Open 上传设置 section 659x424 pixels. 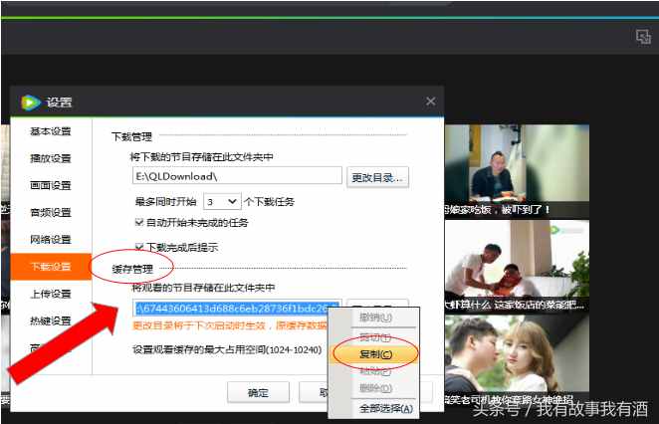pos(51,294)
